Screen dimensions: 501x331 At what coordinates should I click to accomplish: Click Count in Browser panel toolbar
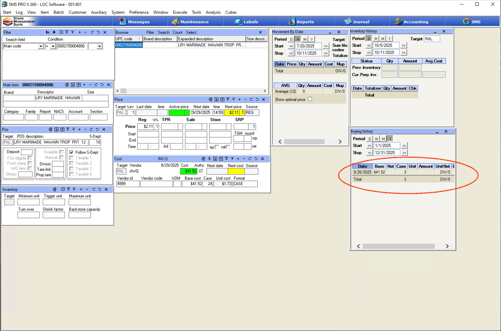click(177, 32)
